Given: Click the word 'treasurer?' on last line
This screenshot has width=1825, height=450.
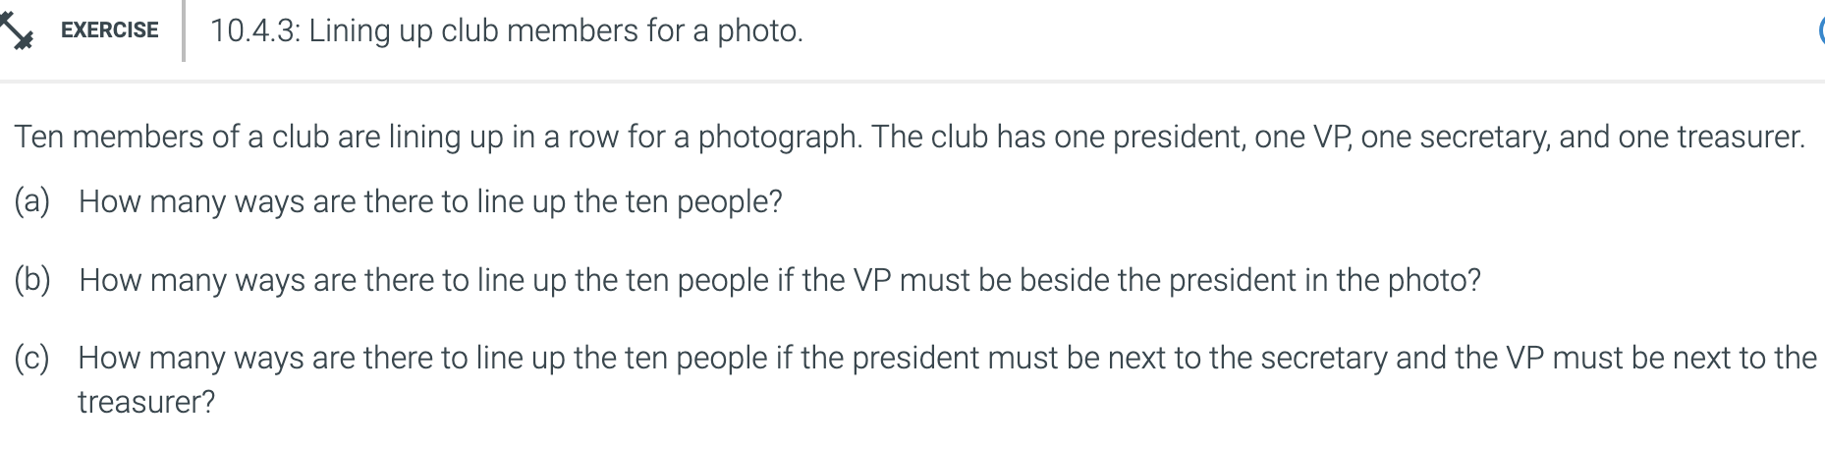Looking at the screenshot, I should click(x=146, y=402).
